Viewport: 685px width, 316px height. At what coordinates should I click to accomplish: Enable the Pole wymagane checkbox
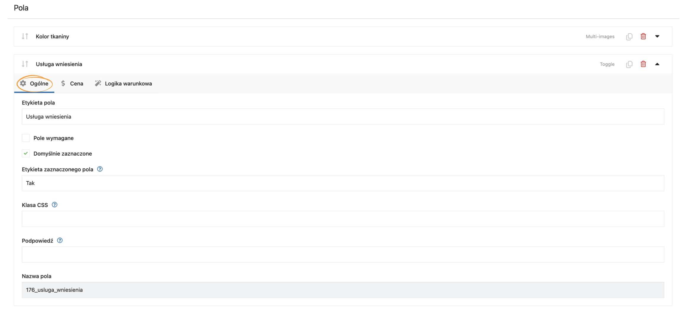(26, 138)
